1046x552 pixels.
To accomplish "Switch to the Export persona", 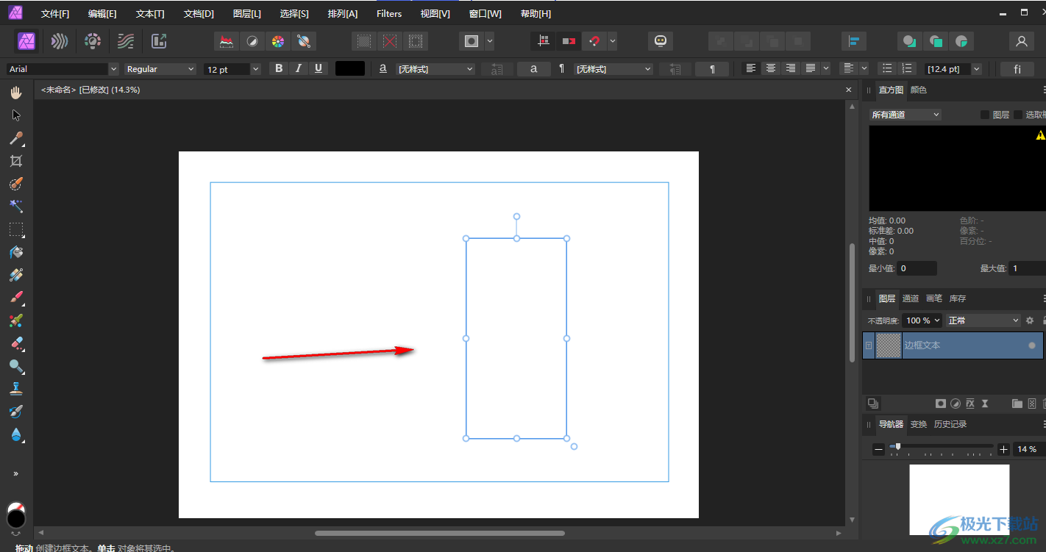I will [x=159, y=41].
